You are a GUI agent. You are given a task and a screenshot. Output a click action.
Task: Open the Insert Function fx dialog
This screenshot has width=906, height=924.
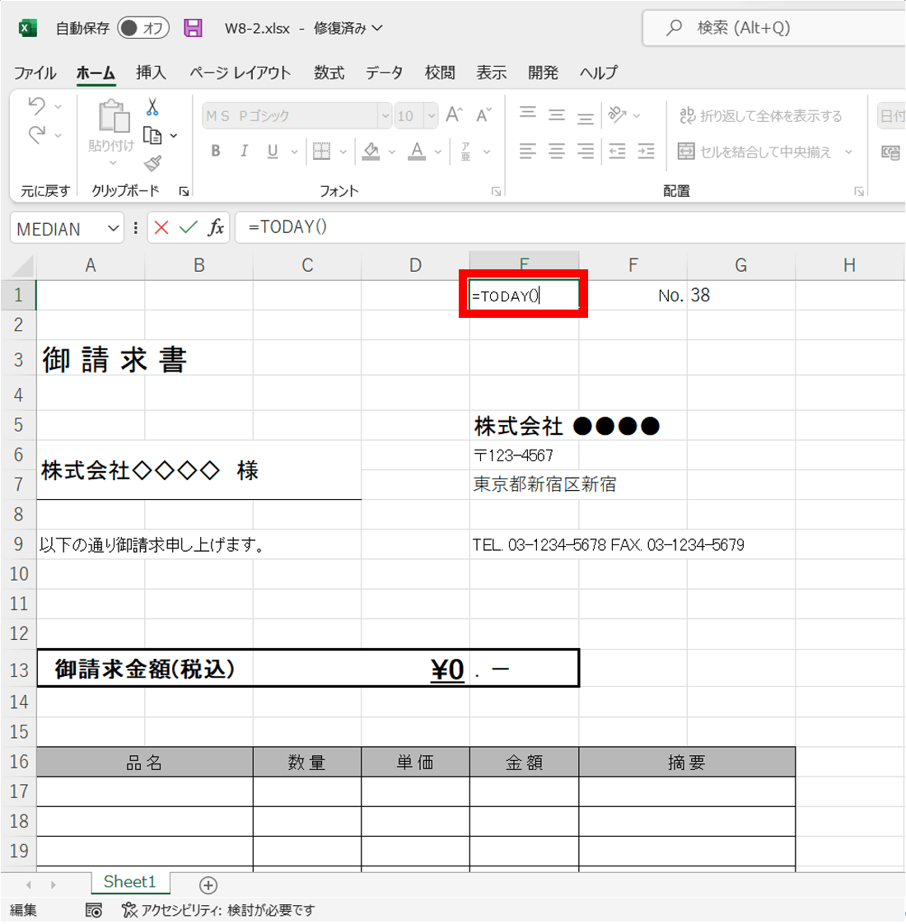216,228
